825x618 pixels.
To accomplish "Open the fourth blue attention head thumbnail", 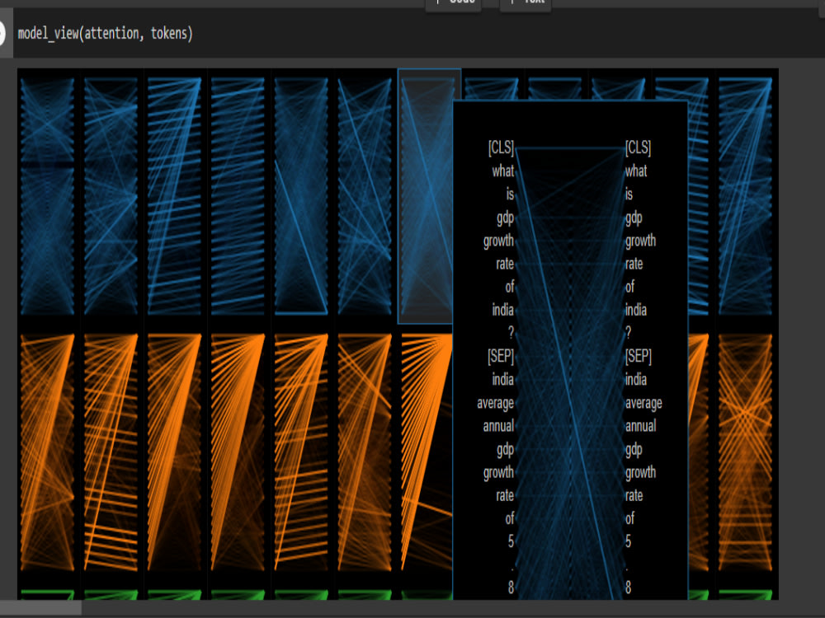I will pos(238,196).
